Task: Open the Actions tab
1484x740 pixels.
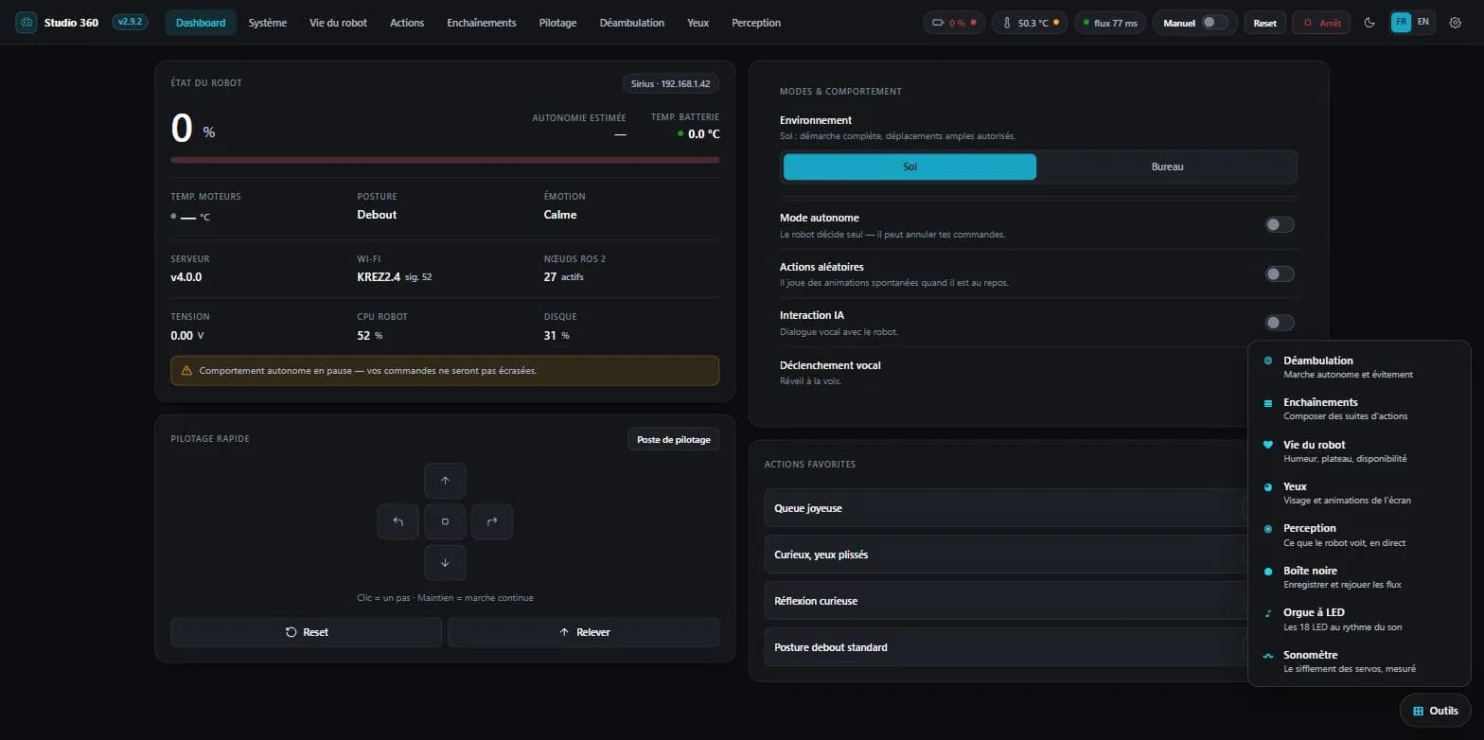Action: pos(407,23)
